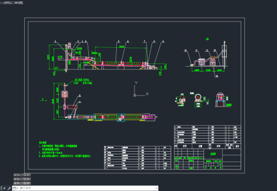Select the 名称 title block header
Viewport: 277px width, 191px height.
click(200, 146)
